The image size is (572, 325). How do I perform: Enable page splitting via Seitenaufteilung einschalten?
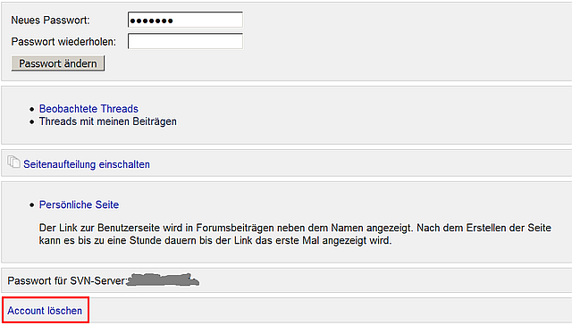[87, 164]
